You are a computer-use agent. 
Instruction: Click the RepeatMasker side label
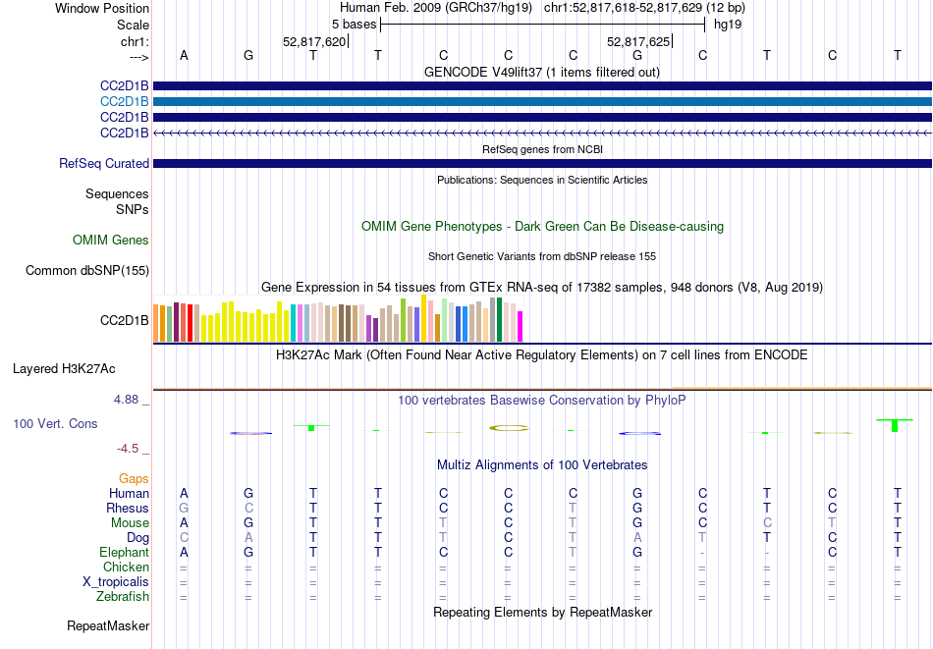pos(108,625)
